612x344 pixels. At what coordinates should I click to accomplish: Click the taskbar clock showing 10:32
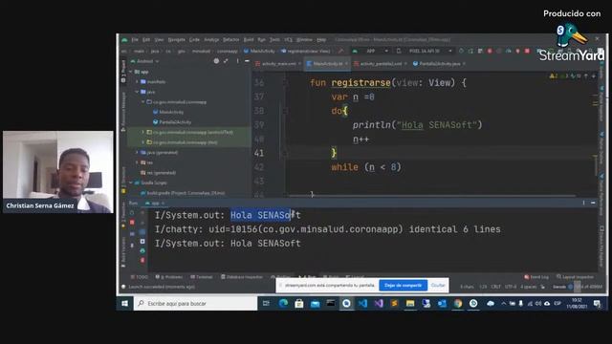(x=577, y=304)
